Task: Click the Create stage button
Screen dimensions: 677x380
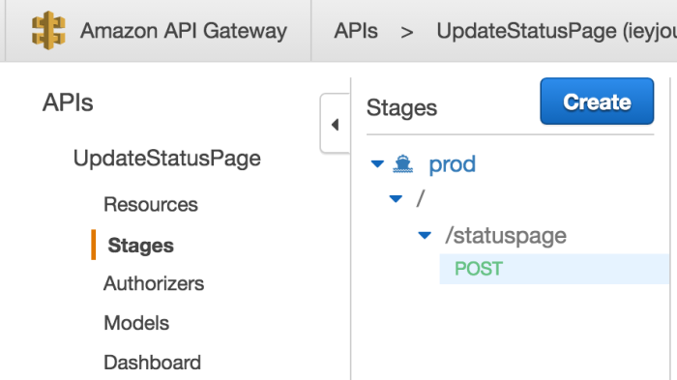Action: 597,102
